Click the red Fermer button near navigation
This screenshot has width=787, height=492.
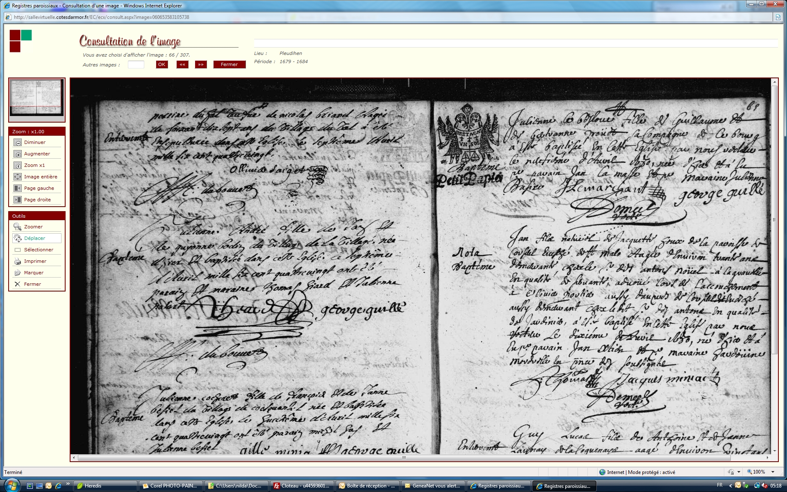pos(229,64)
